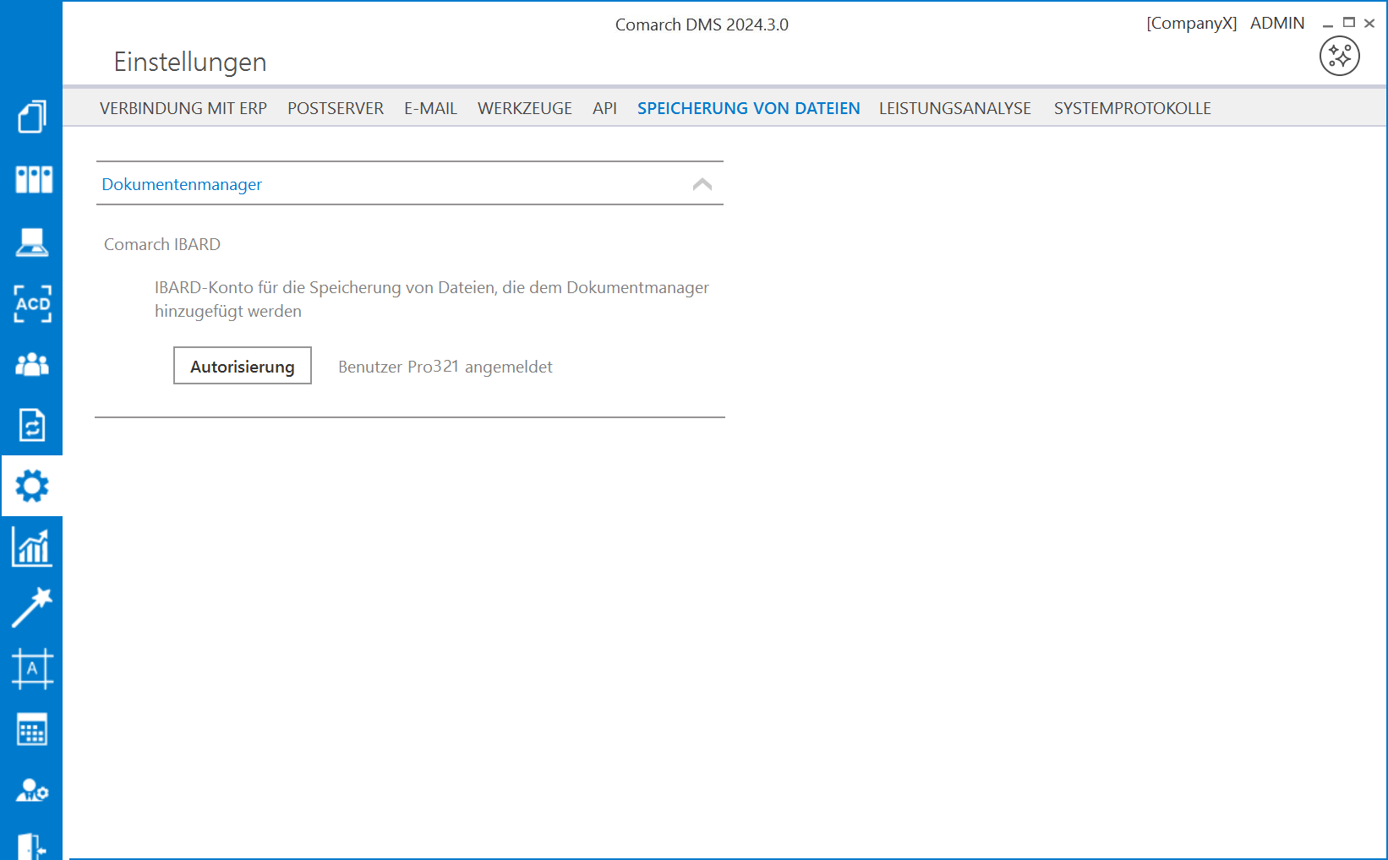Click the magic wand icon
Screen dimensions: 1388x860
(x=32, y=608)
